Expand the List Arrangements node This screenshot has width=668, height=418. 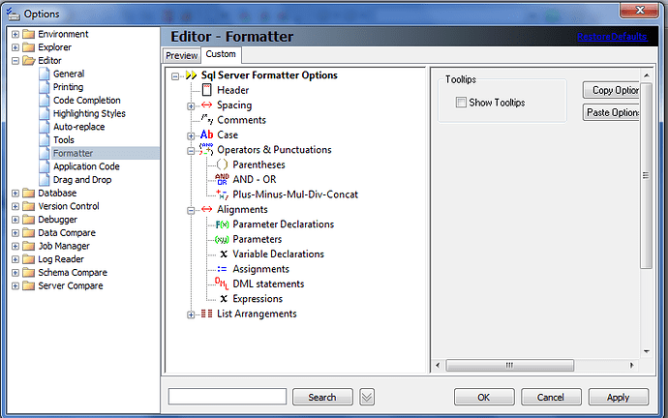191,314
